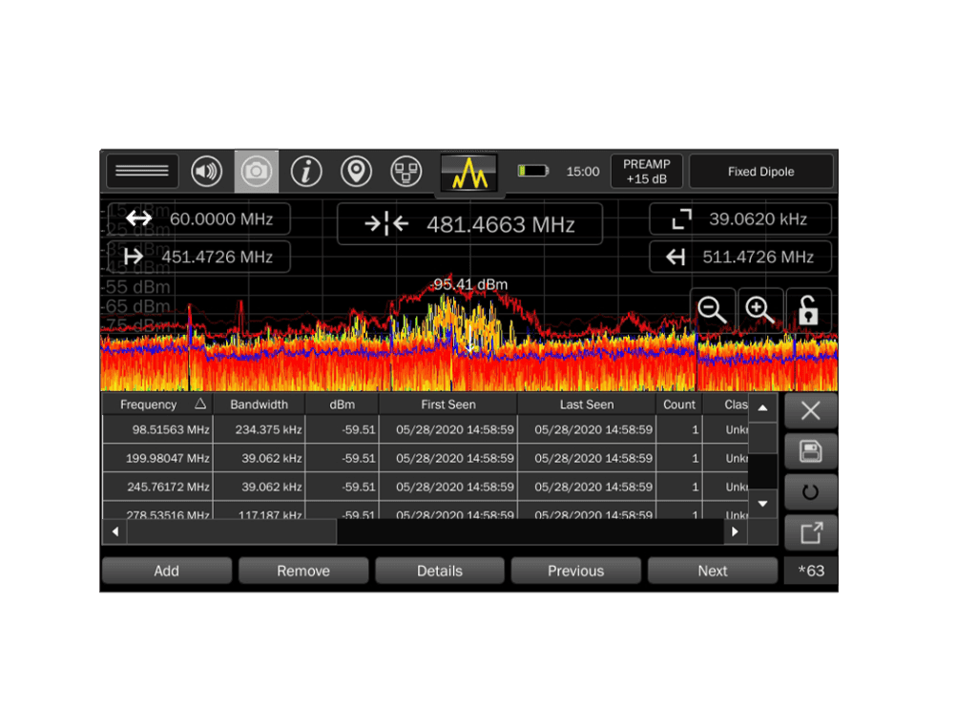
Task: Edit the 511.4726 MHz stop frequency
Action: coord(740,257)
